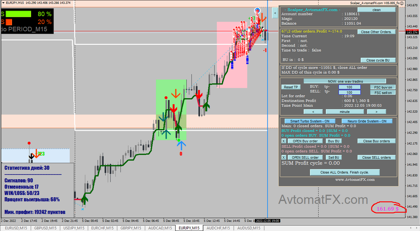
Task: Select the active EURJPY,M15 chart tab
Action: click(189, 228)
